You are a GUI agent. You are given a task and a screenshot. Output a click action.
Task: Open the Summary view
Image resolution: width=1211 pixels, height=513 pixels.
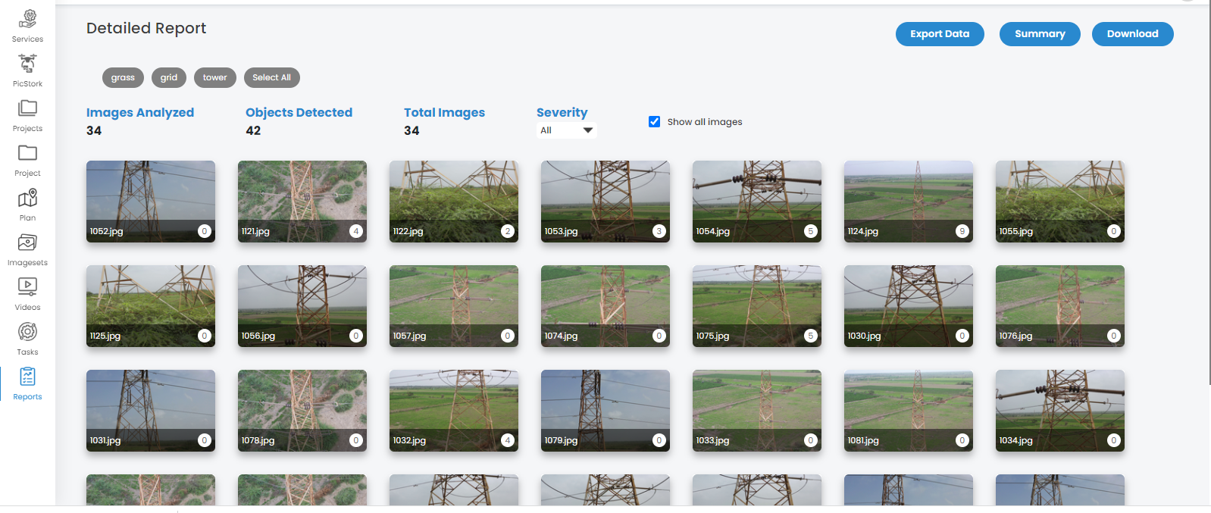coord(1040,34)
